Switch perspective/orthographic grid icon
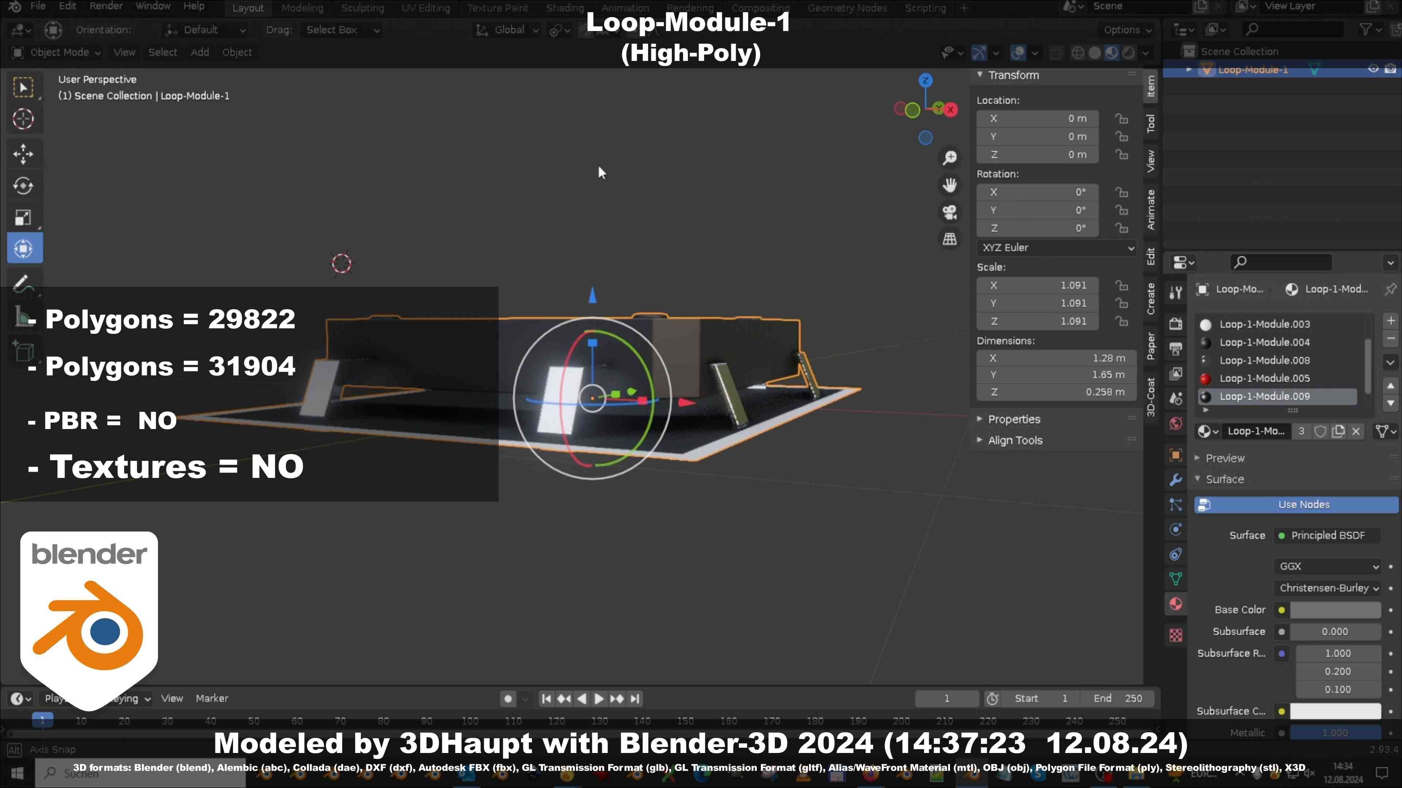Image resolution: width=1402 pixels, height=788 pixels. [950, 239]
